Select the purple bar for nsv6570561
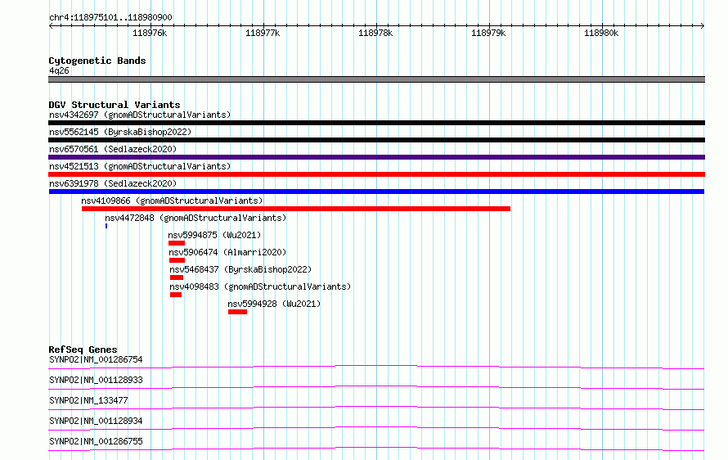728x460 pixels. 376,157
